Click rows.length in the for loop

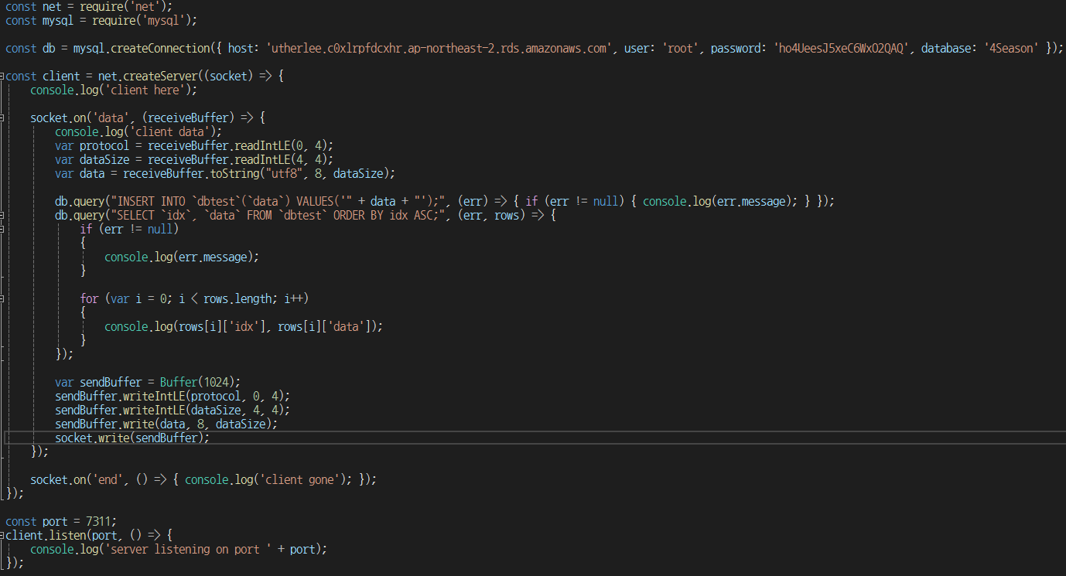coord(237,299)
